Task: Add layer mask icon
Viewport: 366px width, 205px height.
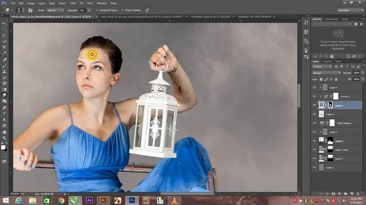Action: click(x=333, y=194)
